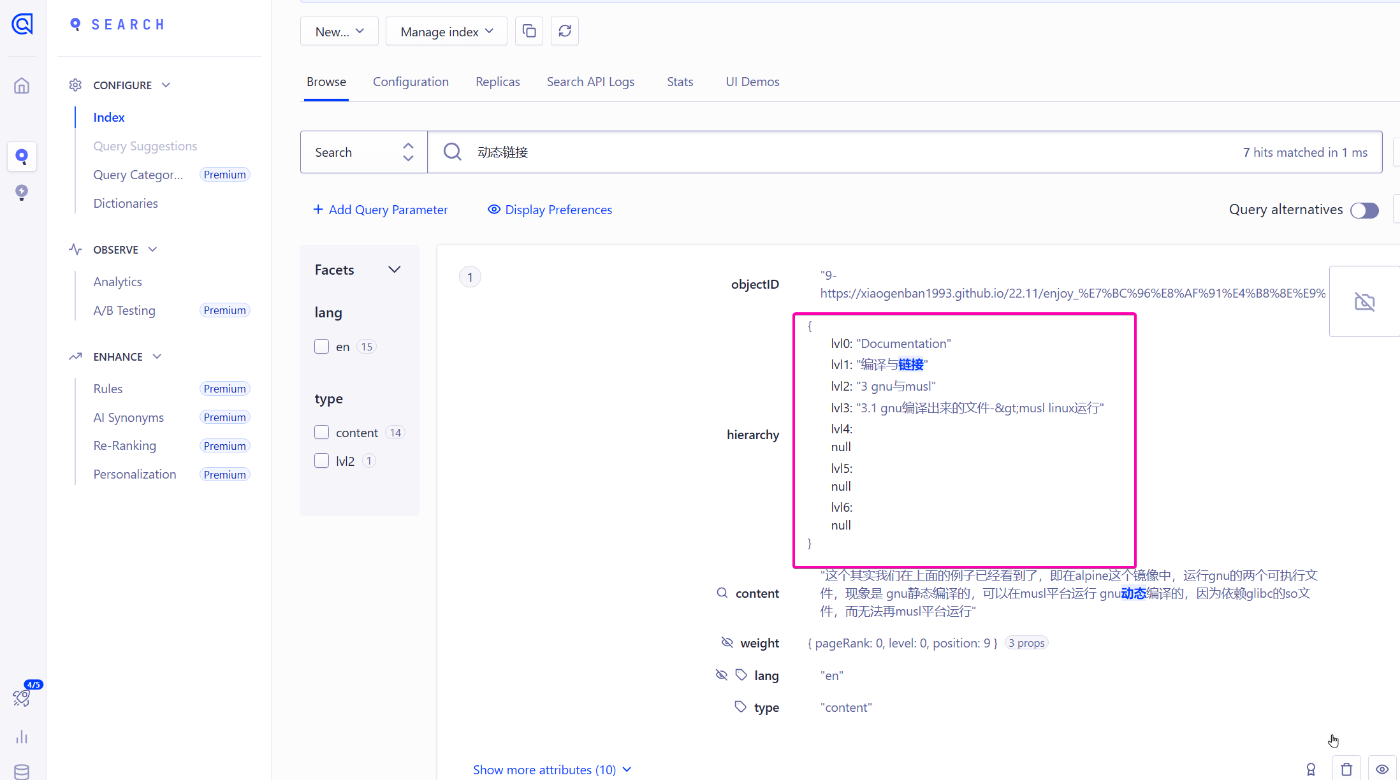This screenshot has width=1400, height=780.
Task: Expand Show more attributes (10)
Action: point(552,769)
